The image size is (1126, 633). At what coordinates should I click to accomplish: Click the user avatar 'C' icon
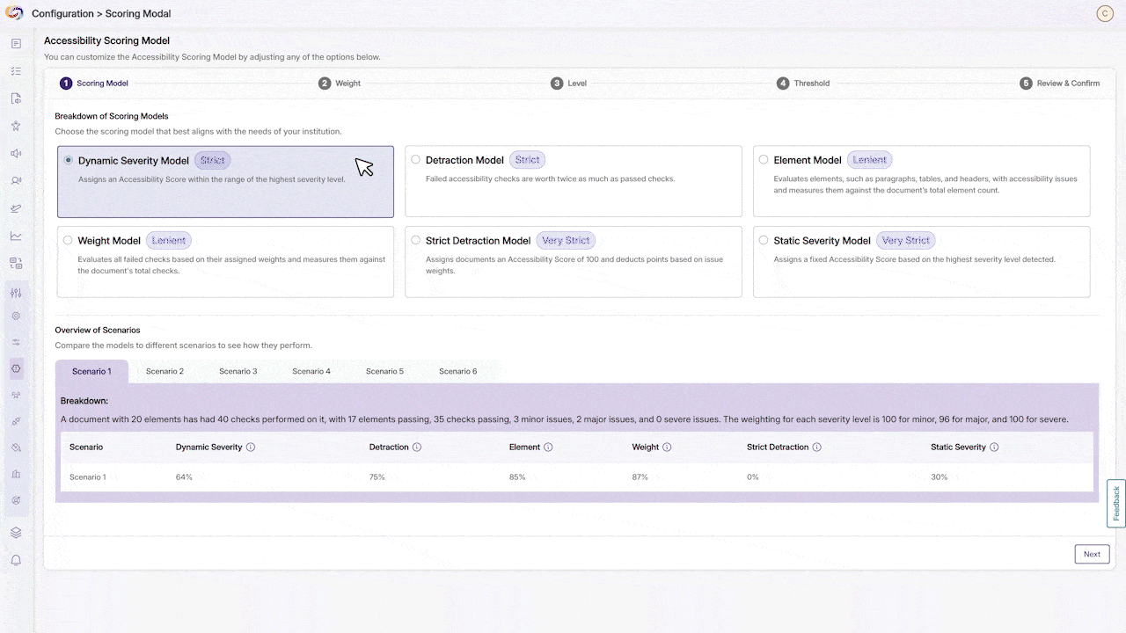(x=1105, y=13)
